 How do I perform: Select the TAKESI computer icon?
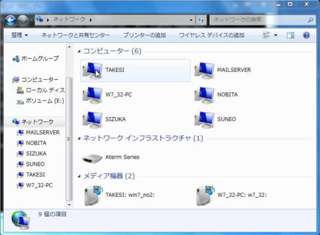[92, 70]
